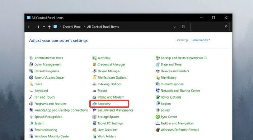Viewport: 253px width, 140px height.
Task: Click the Windows Defender Firewall icon
Action: (x=157, y=130)
